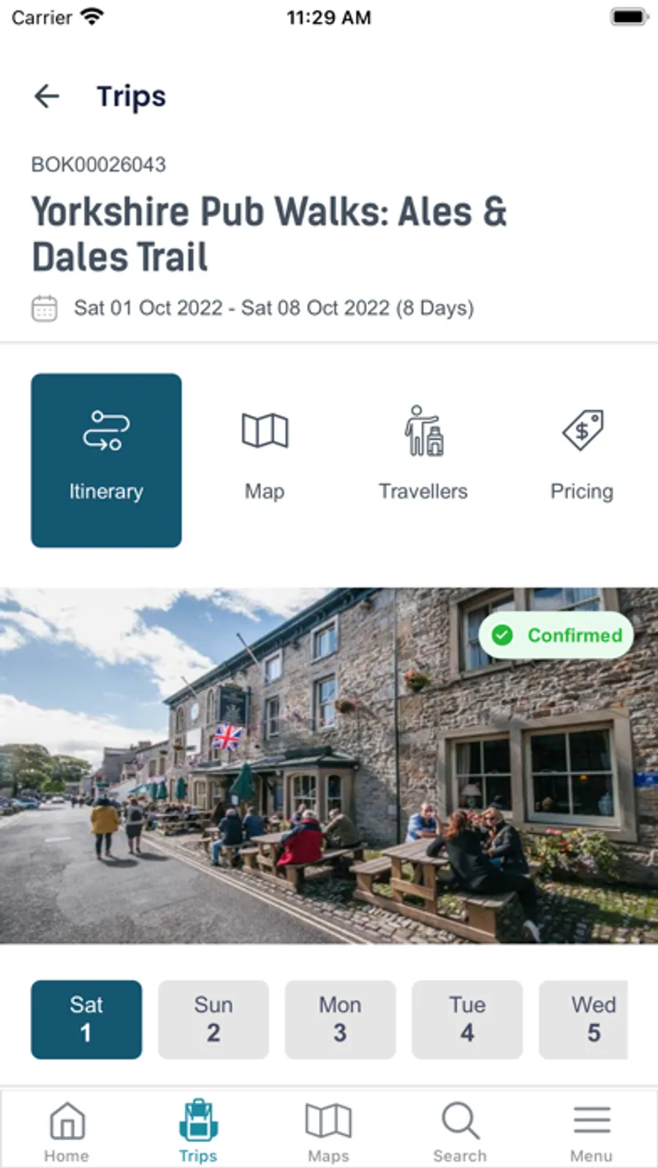Select the Trips backpack tab
The height and width of the screenshot is (1168, 658).
198,1131
